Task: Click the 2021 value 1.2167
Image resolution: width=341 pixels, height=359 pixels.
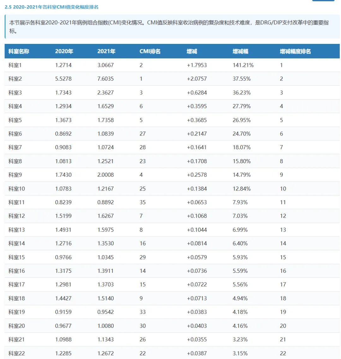Action: 105,188
